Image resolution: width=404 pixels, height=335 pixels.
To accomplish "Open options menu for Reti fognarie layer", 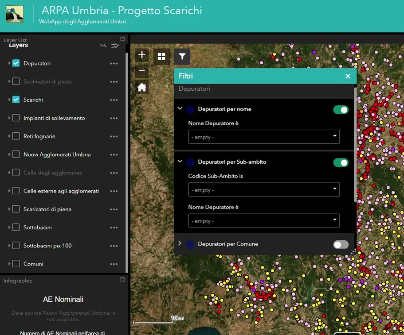I will pos(114,136).
